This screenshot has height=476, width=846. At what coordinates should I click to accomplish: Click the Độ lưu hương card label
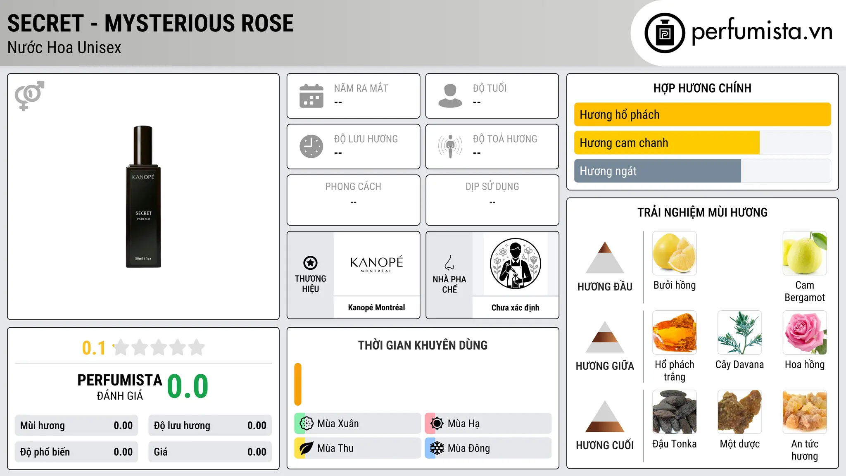366,139
